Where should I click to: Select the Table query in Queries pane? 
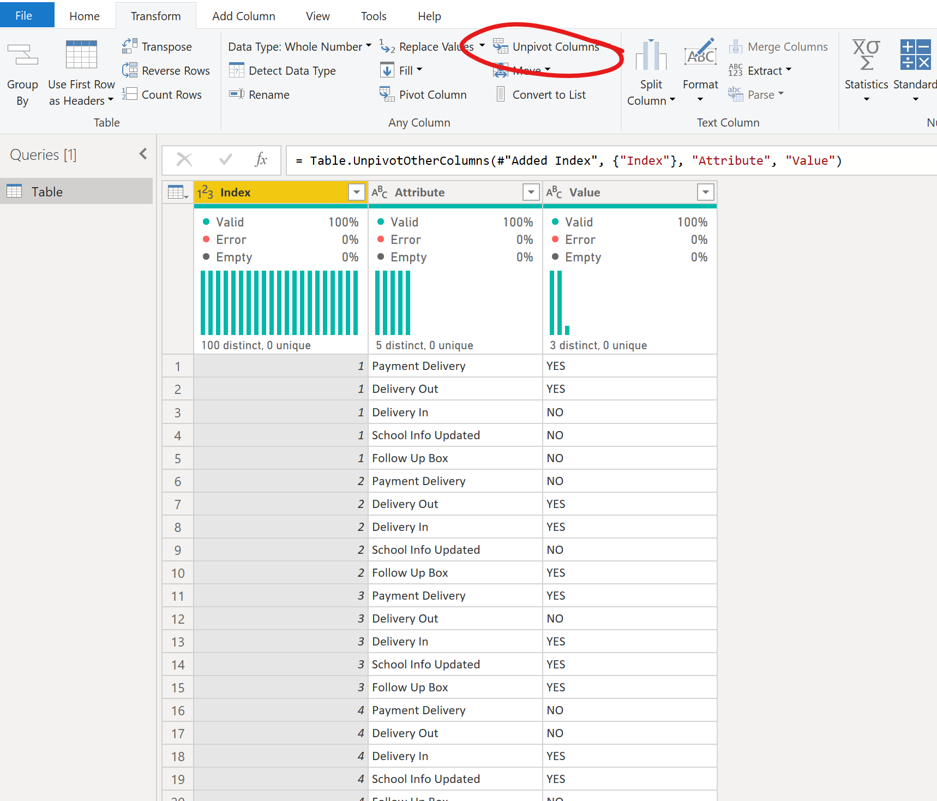[x=76, y=191]
